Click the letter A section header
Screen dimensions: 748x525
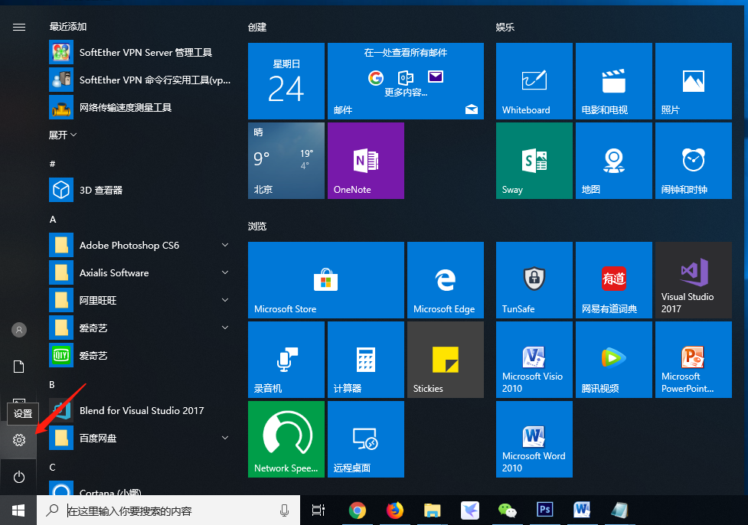pos(53,220)
